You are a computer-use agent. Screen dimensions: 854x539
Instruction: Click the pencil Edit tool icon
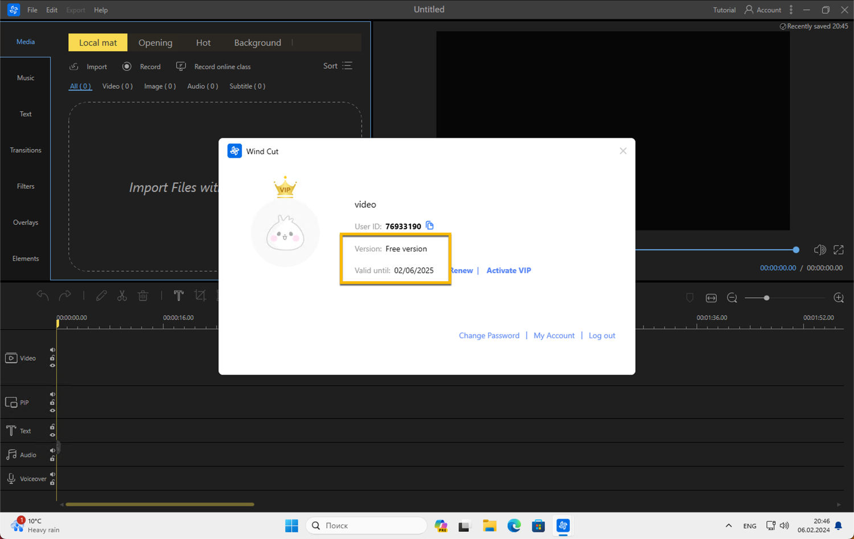click(101, 295)
